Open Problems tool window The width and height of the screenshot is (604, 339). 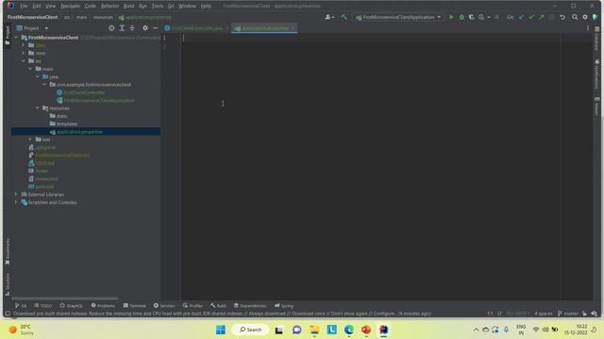(103, 305)
